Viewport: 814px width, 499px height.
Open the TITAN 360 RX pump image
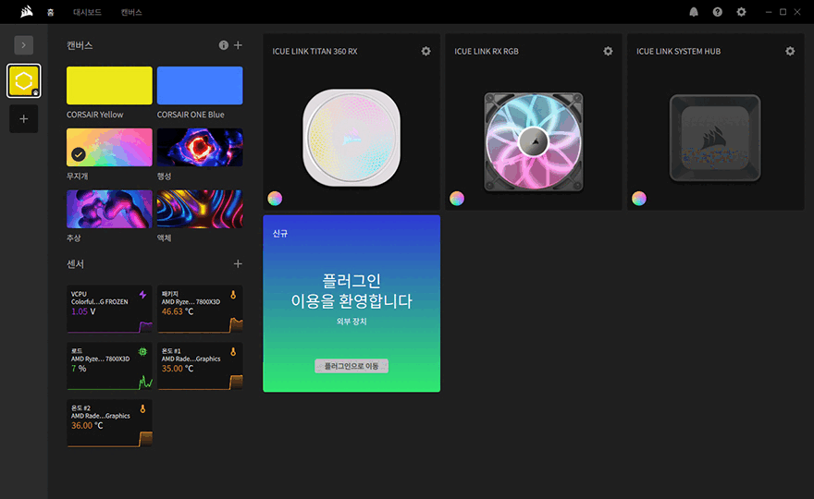coord(351,138)
